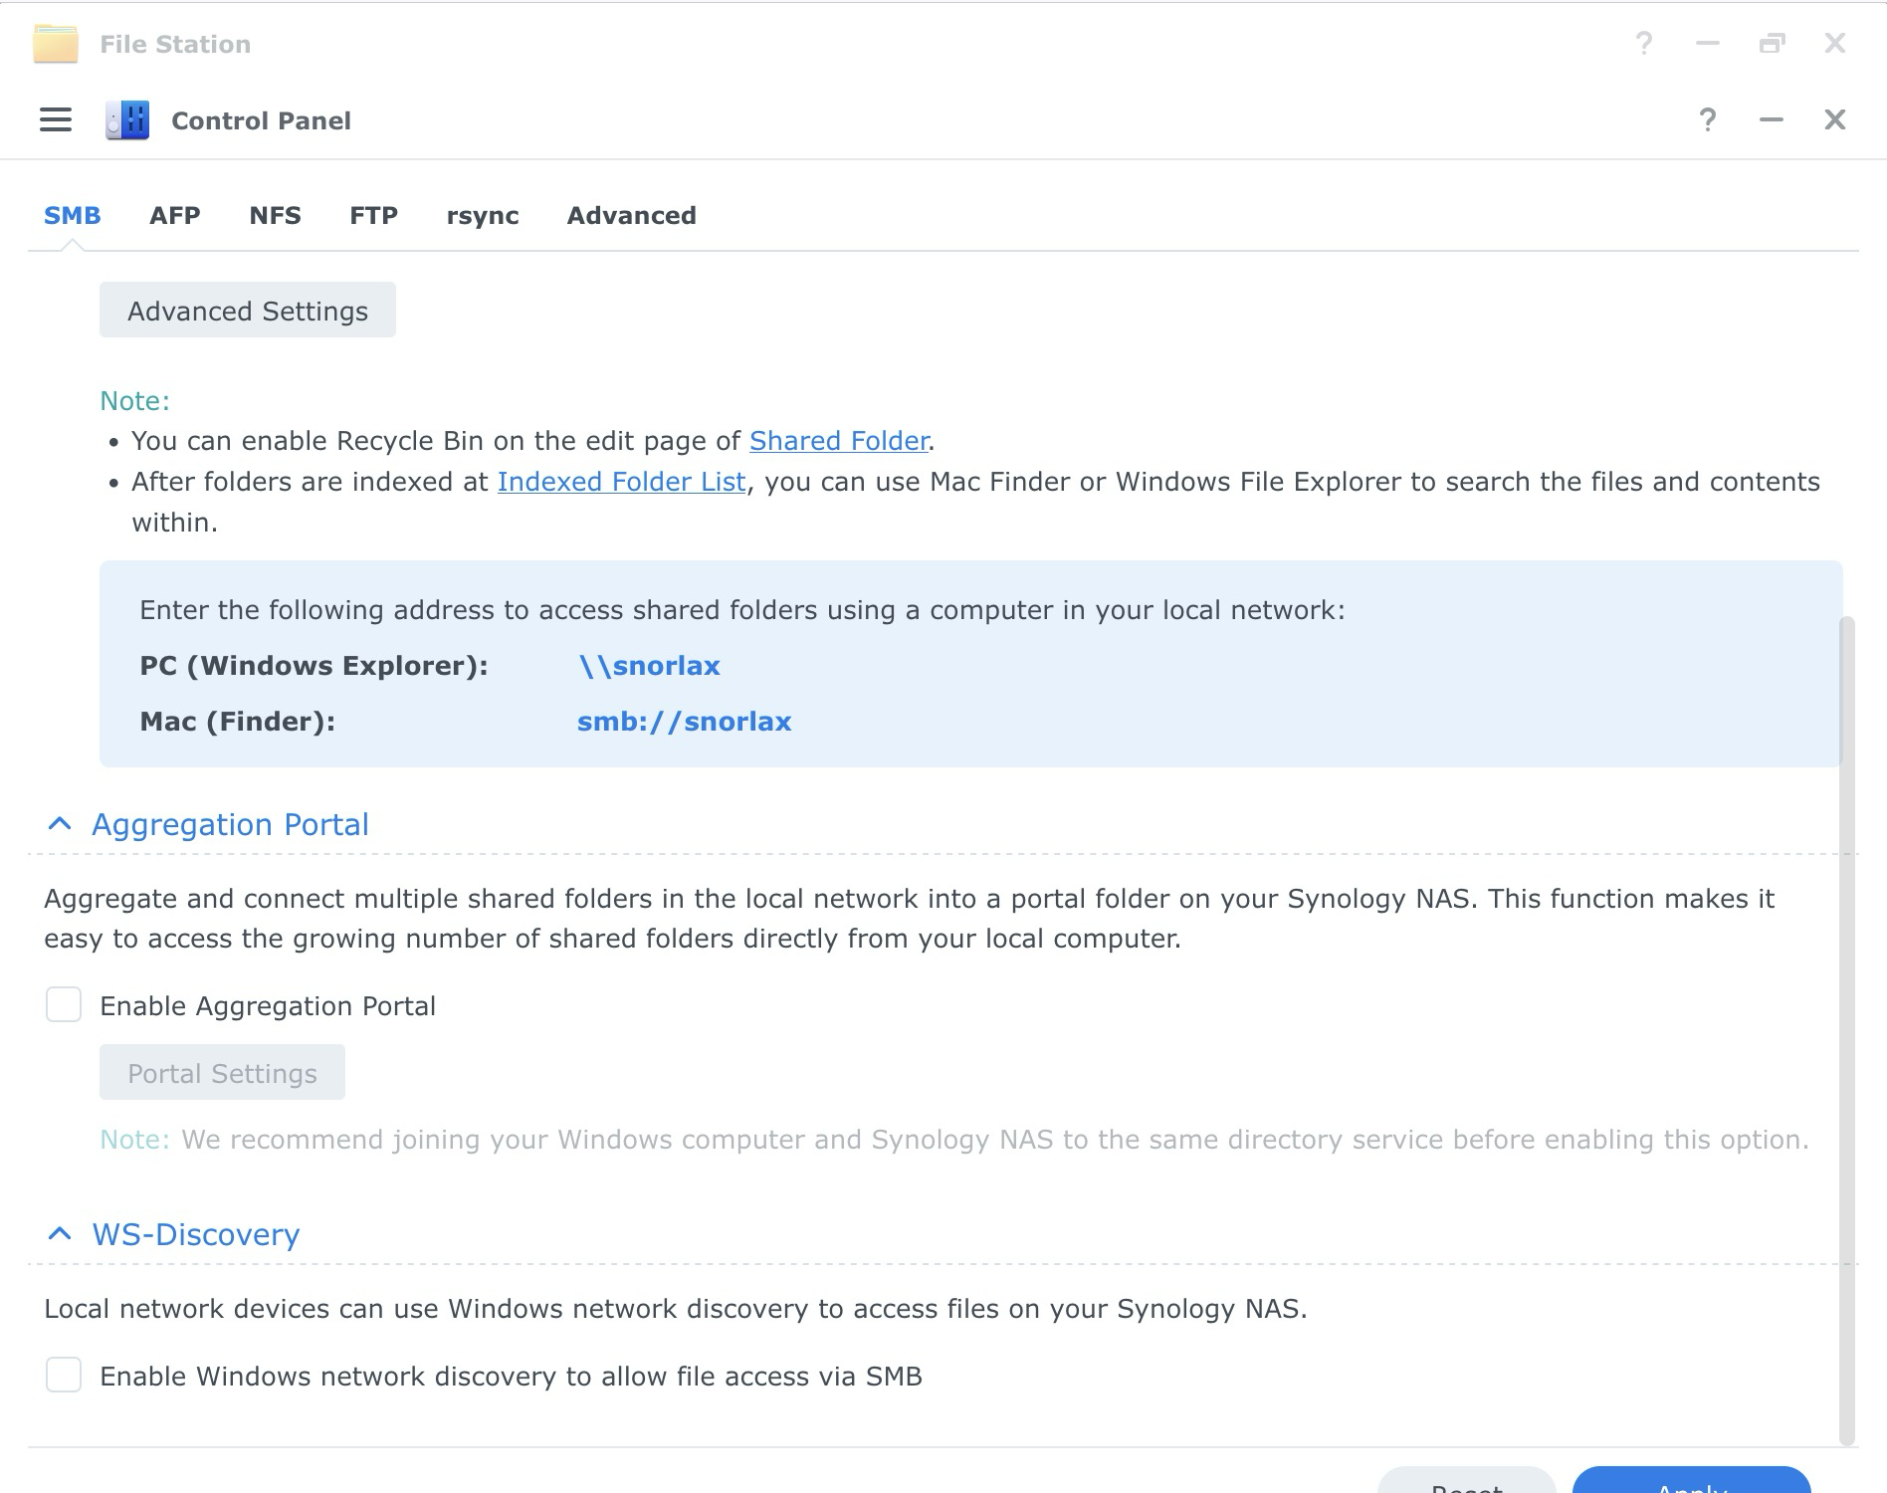Click the Control Panel app icon

click(127, 120)
